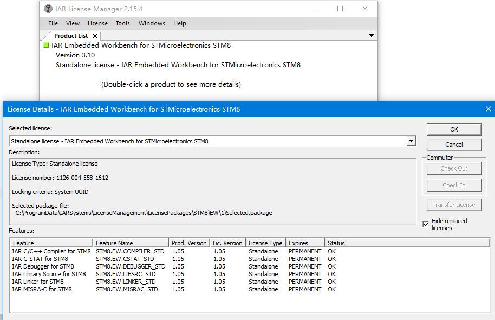
Task: Click the IAR License Manager title bar icon
Action: tap(48, 9)
